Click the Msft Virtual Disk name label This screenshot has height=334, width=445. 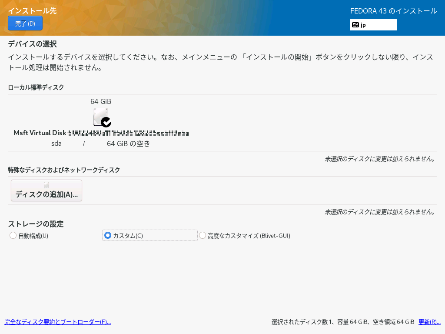pyautogui.click(x=40, y=133)
